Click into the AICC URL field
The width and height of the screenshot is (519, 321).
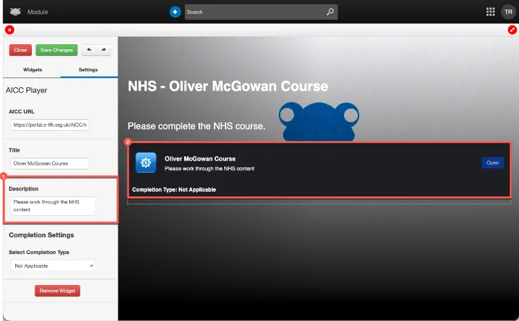50,125
